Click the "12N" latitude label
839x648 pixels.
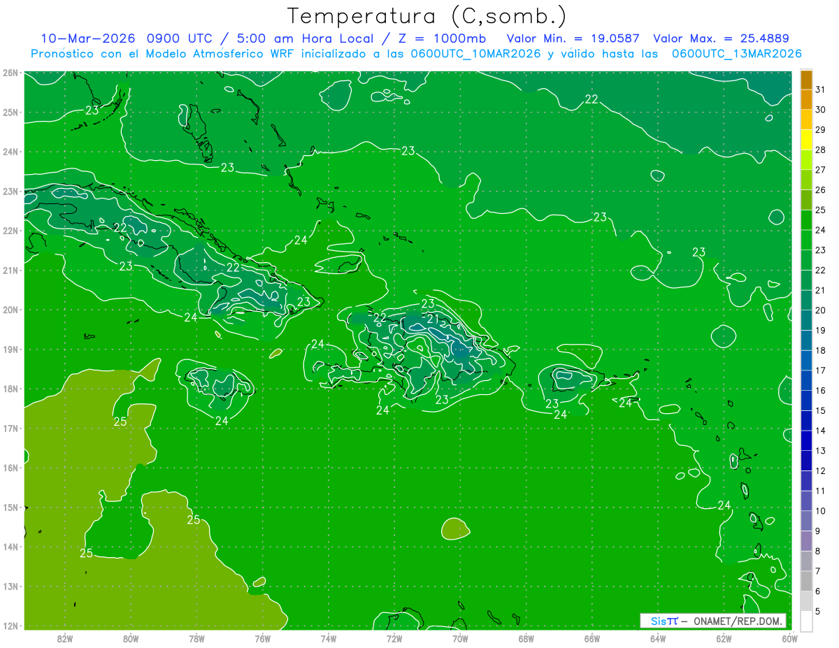click(10, 626)
